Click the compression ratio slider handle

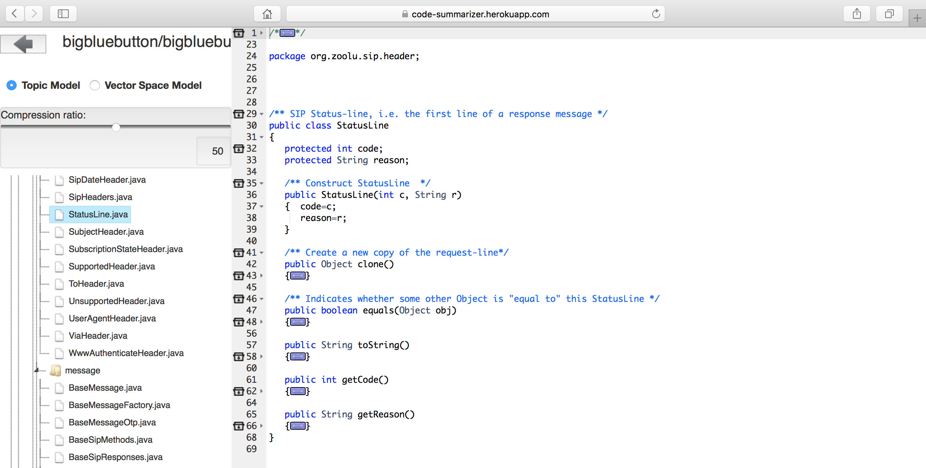116,127
